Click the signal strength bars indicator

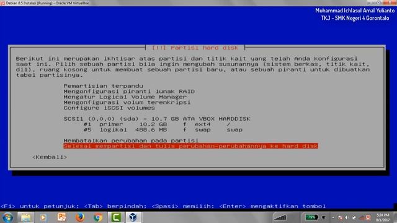[x=280, y=217]
